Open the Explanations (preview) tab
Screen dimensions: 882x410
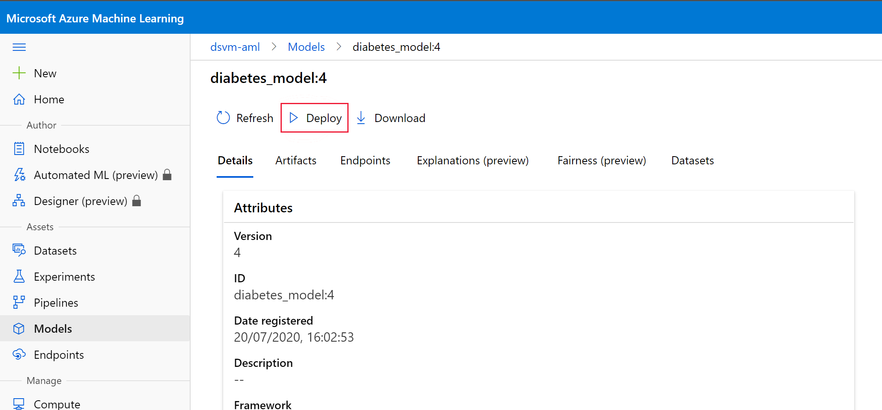473,161
